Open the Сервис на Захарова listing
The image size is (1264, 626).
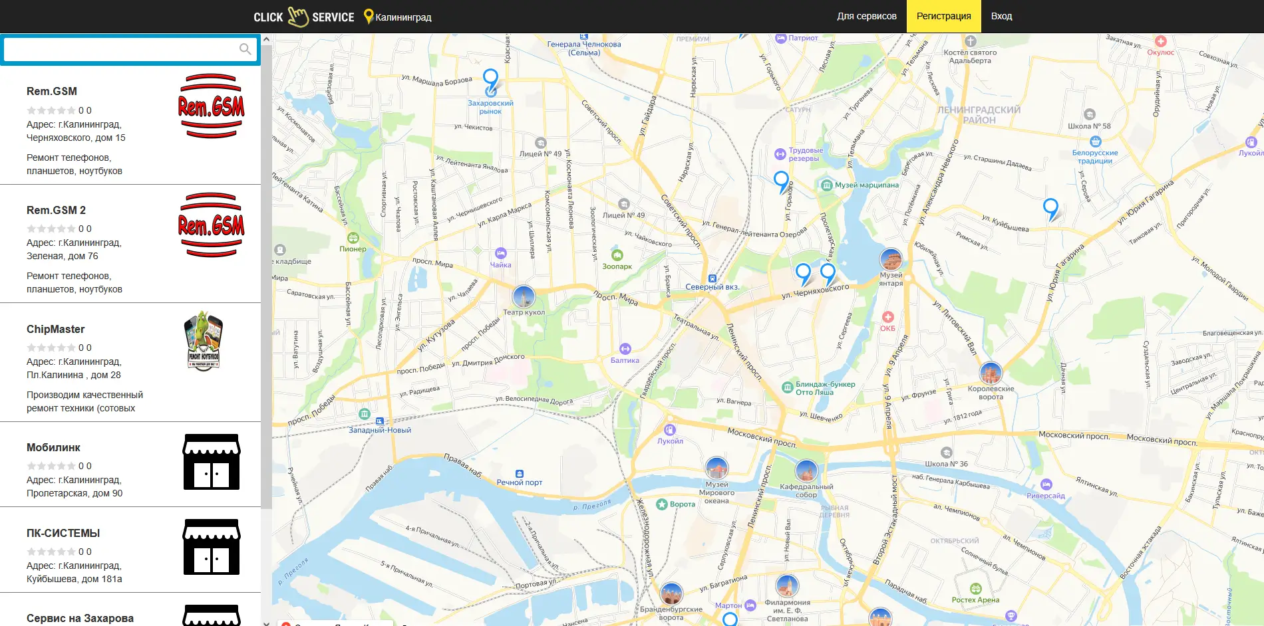80,618
